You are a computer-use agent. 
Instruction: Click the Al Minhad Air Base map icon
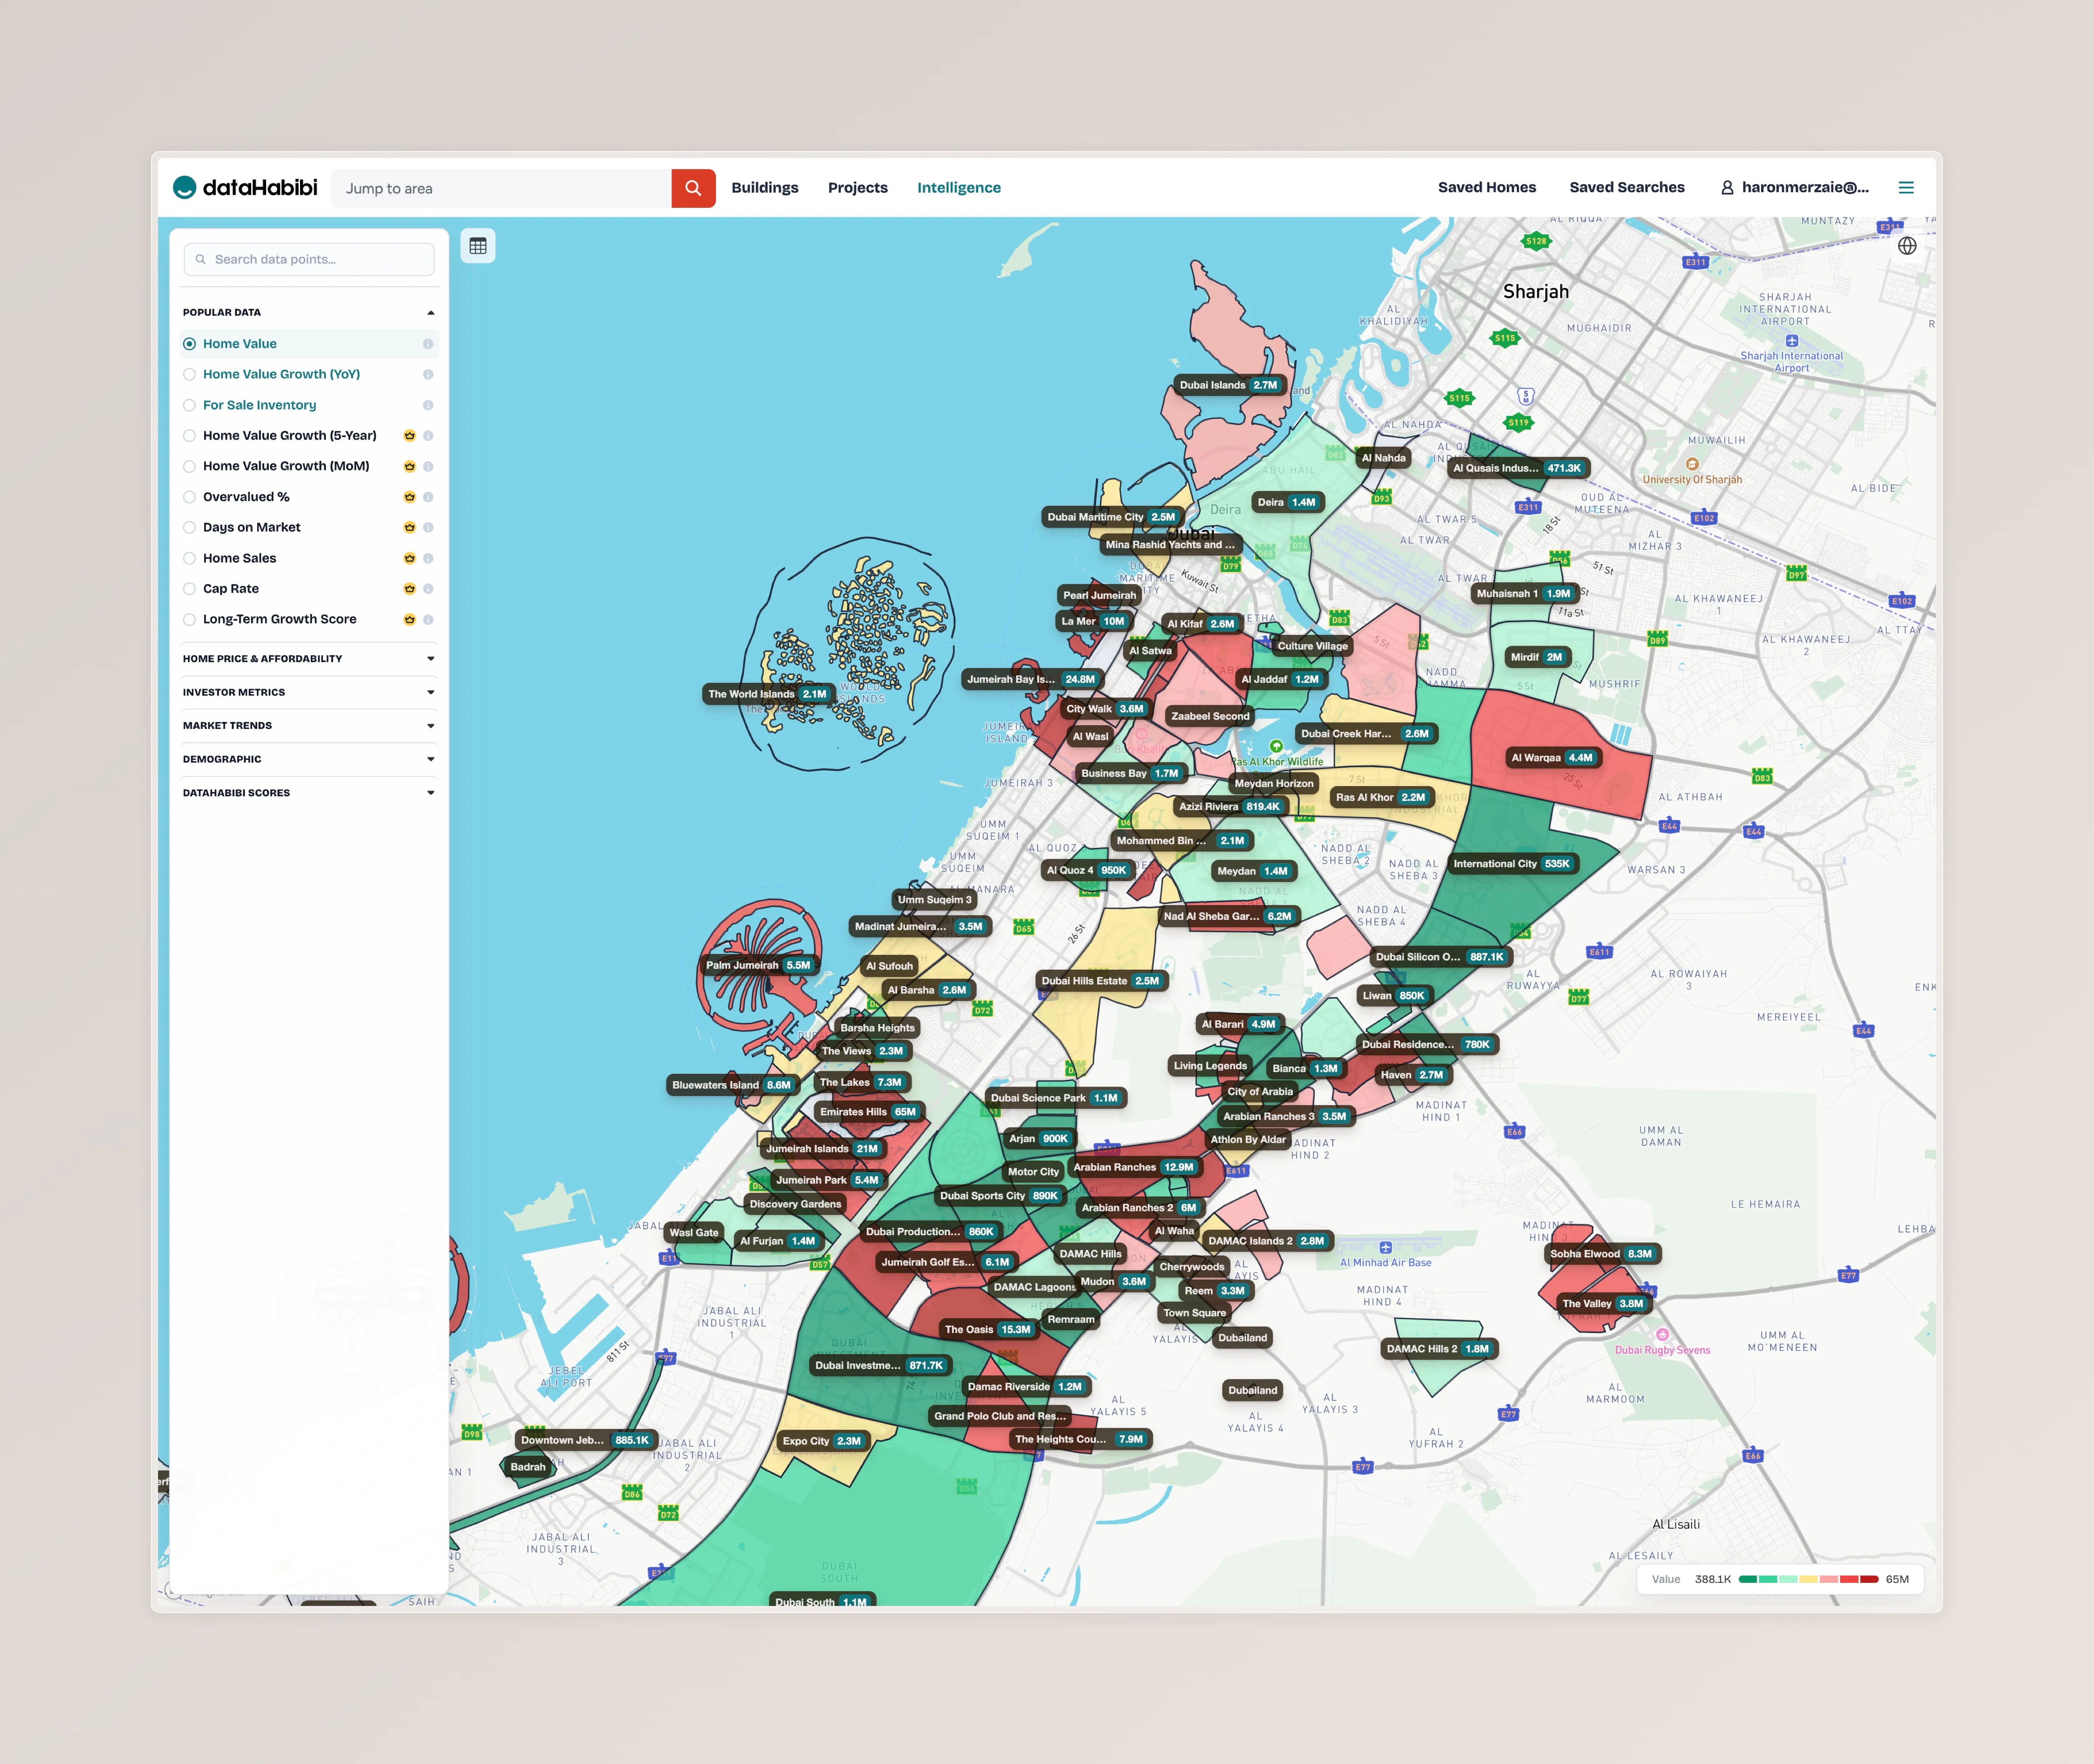pos(1385,1247)
